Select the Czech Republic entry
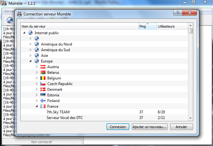This screenshot has height=146, width=213. (x=104, y=84)
